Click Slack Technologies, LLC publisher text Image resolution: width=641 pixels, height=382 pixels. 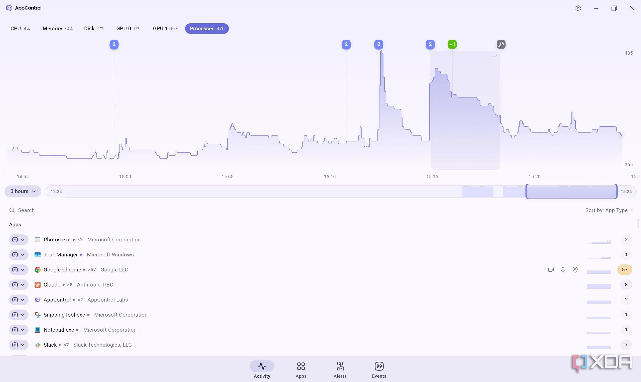click(102, 345)
